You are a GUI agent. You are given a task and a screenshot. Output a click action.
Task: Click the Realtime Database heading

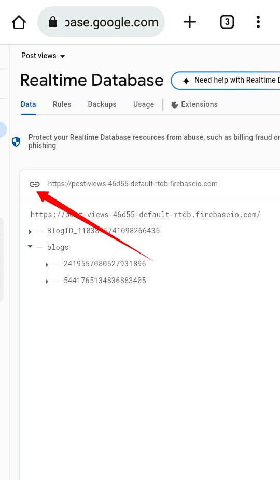click(92, 80)
